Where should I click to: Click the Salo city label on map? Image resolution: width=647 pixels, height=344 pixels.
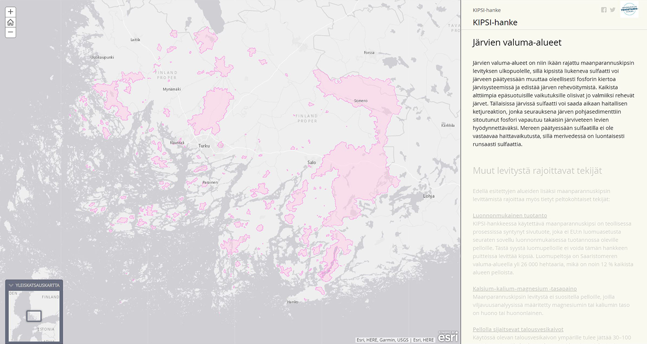(x=311, y=162)
